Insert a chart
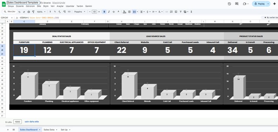278x132 pixels. [x=176, y=12]
